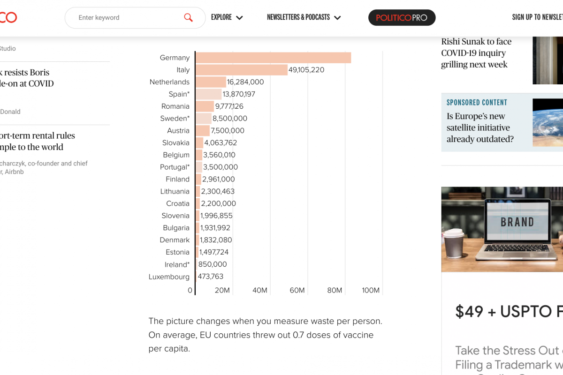The image size is (563, 375).
Task: Type in the Enter keyword search field
Action: click(x=127, y=18)
